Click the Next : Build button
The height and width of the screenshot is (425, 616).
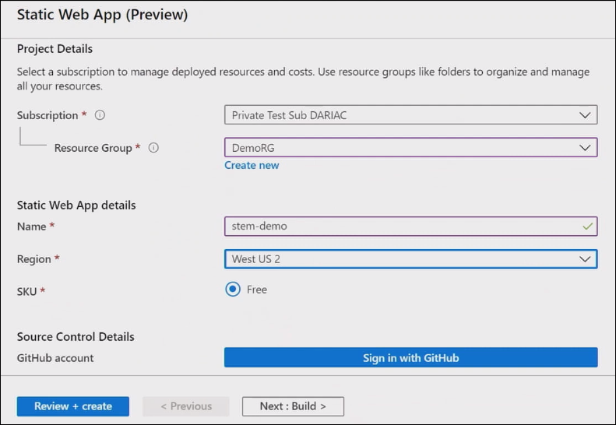click(x=293, y=406)
